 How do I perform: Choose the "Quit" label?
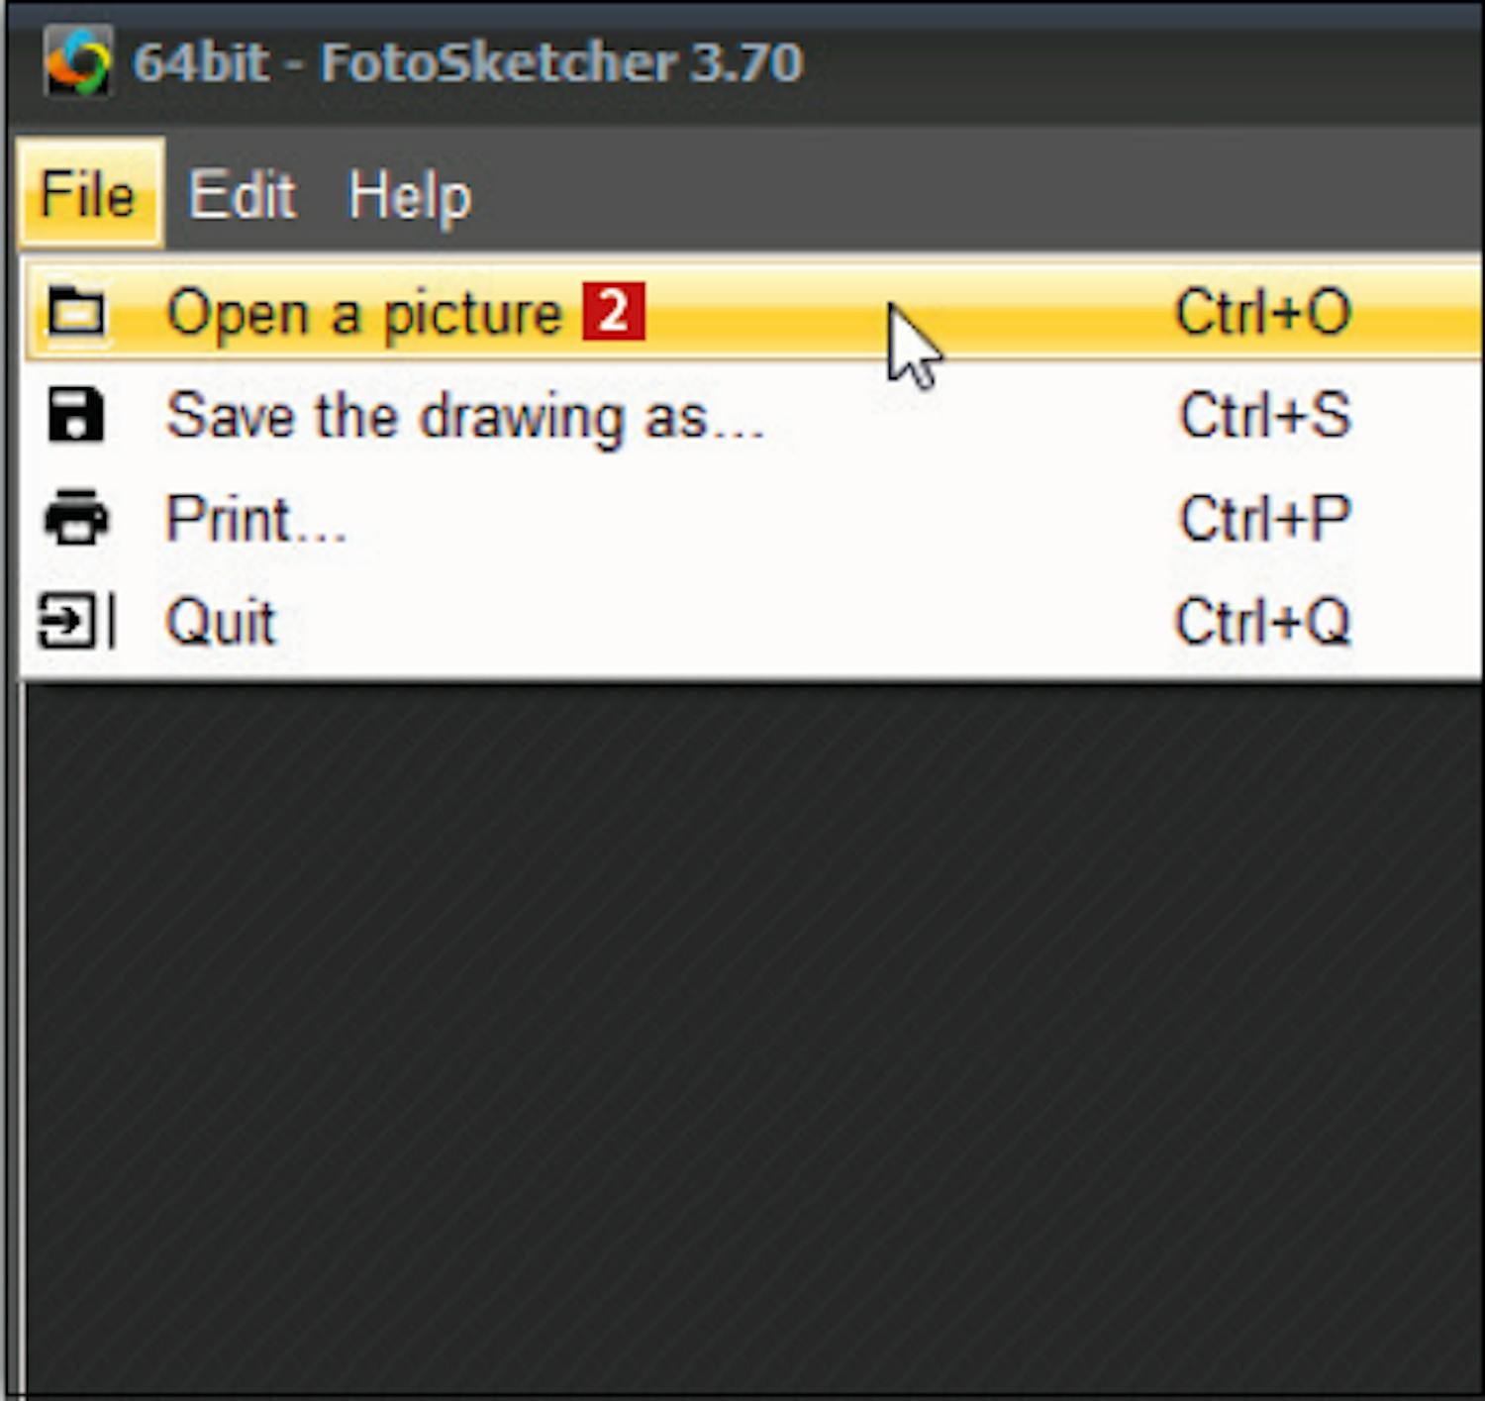click(220, 622)
